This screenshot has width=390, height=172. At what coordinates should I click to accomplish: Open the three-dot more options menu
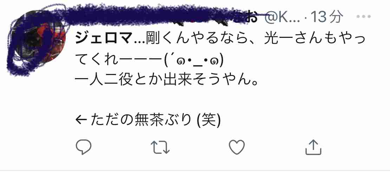[364, 17]
